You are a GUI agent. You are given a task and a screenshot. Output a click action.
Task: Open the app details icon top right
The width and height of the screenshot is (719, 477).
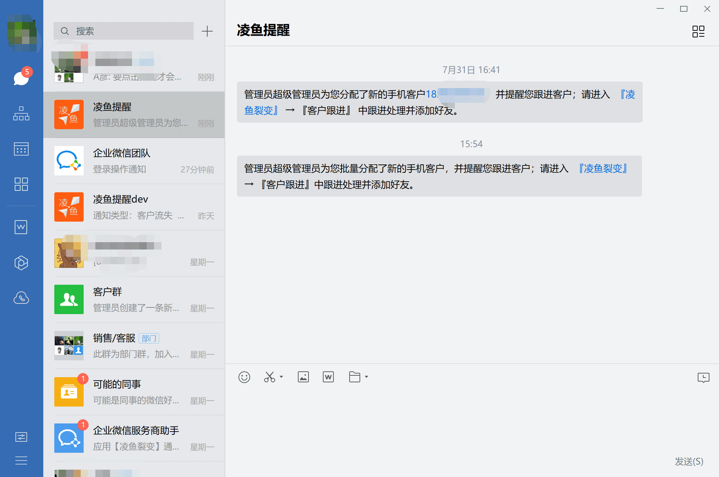coord(698,32)
